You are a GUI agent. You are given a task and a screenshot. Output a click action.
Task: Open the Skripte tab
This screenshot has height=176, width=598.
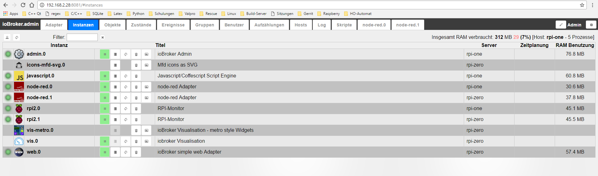tap(344, 25)
